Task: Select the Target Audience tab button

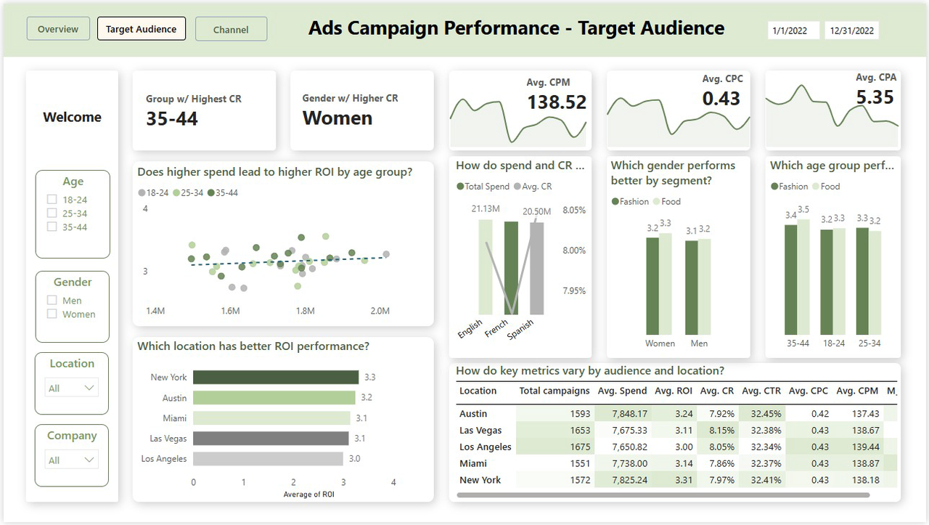Action: click(142, 29)
